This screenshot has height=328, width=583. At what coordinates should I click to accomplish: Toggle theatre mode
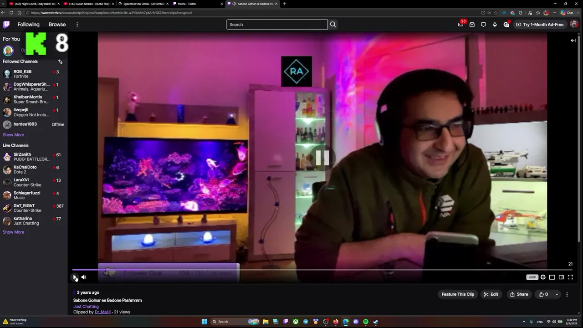[552, 277]
